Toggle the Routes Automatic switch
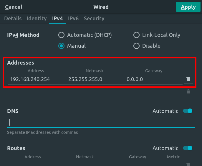The width and height of the screenshot is (202, 166). (188, 148)
